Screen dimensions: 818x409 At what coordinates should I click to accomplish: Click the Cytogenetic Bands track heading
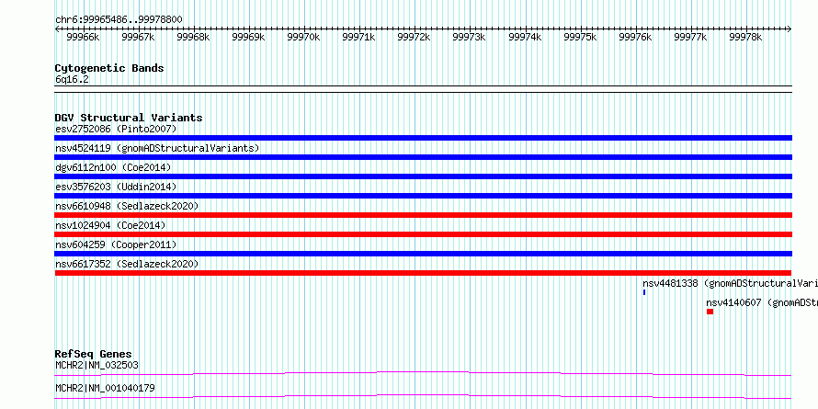pos(109,68)
